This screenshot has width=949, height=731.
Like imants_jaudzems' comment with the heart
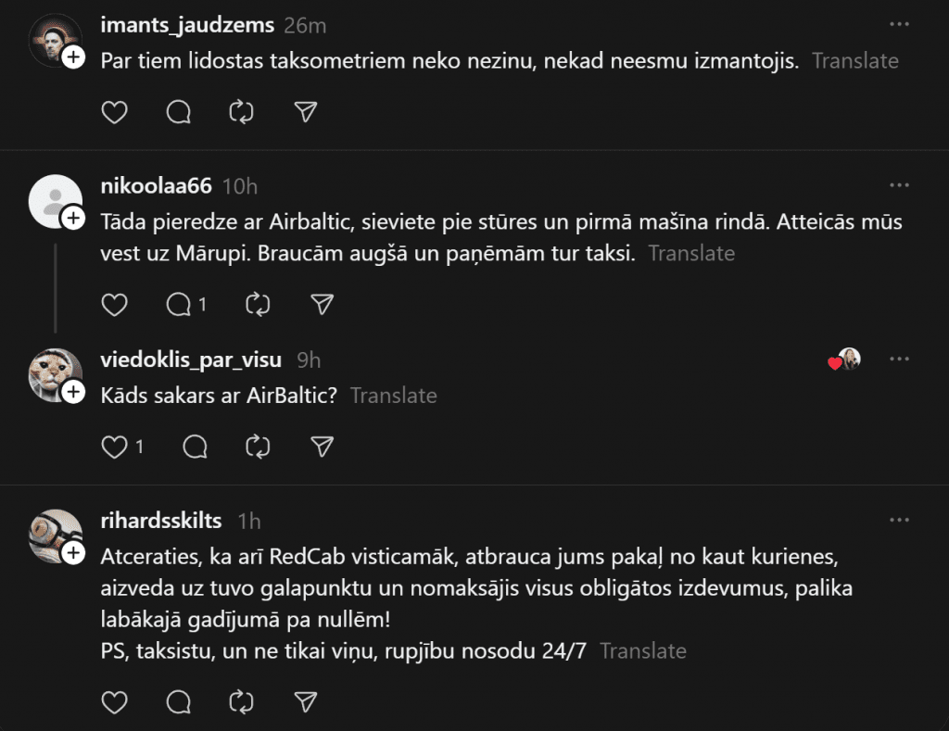coord(114,112)
